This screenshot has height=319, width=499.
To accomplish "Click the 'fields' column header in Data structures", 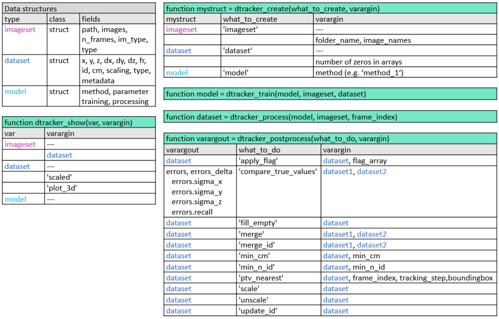I will coord(117,19).
